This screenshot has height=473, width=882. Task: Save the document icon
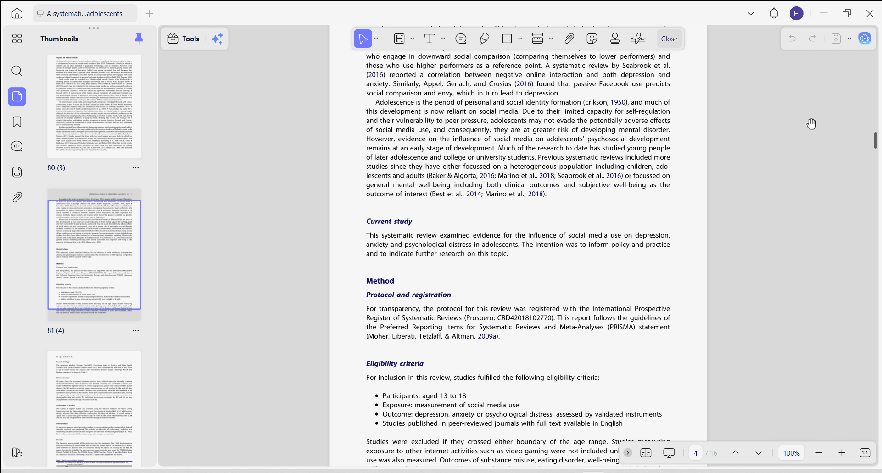tap(836, 39)
